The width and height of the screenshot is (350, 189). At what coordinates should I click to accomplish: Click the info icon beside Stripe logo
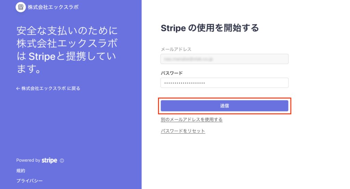click(62, 160)
